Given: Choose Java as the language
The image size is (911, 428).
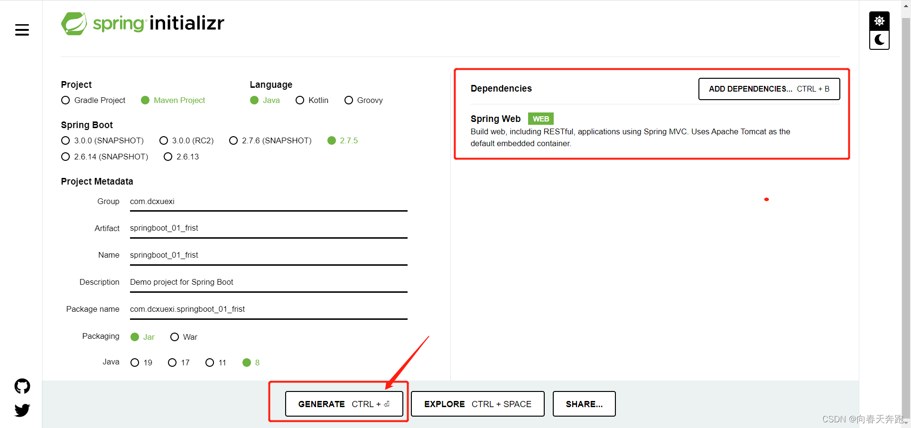Looking at the screenshot, I should (265, 100).
